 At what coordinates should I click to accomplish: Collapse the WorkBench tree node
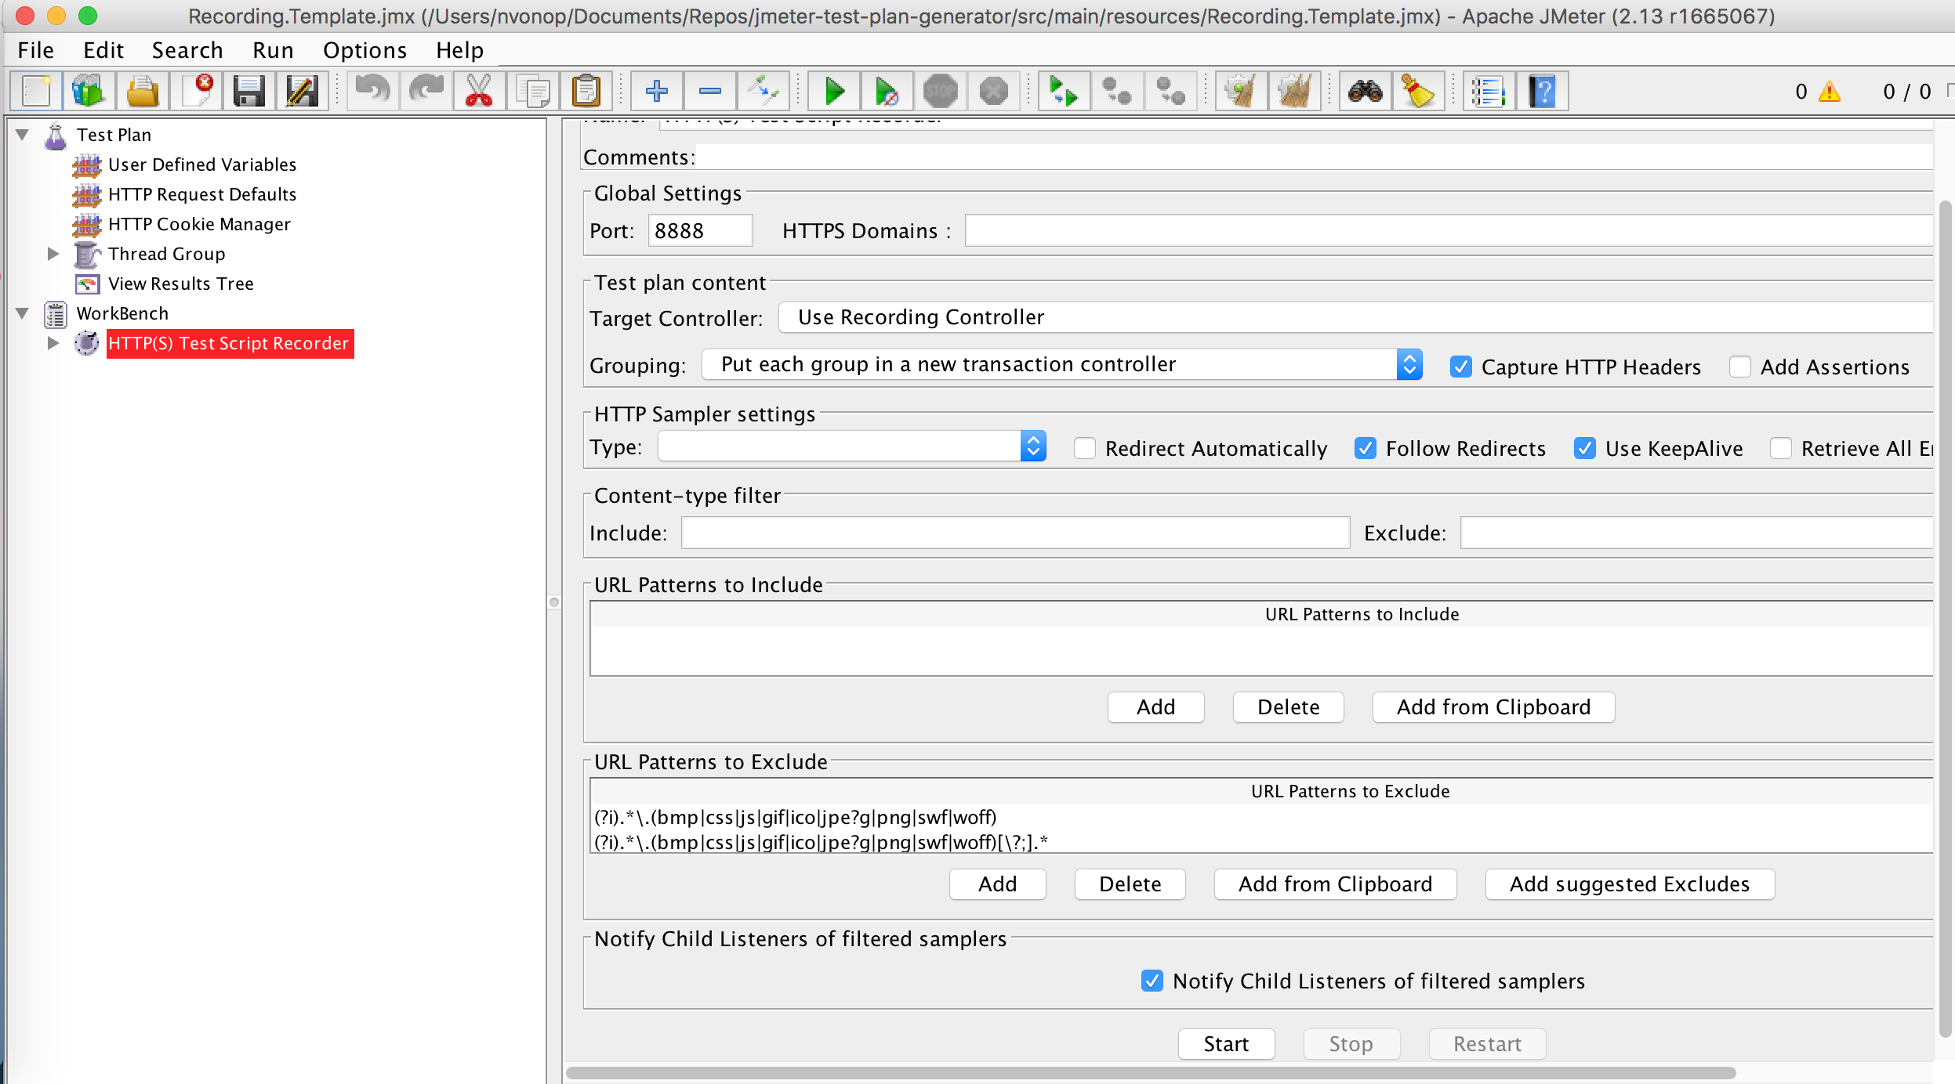(x=23, y=313)
